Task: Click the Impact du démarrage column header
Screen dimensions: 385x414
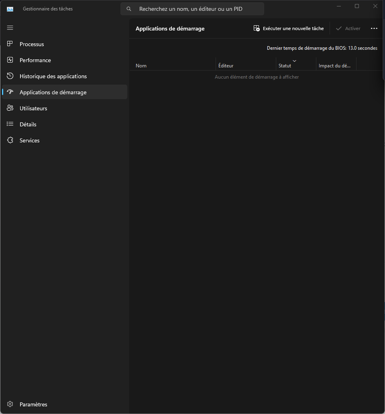Action: tap(335, 66)
